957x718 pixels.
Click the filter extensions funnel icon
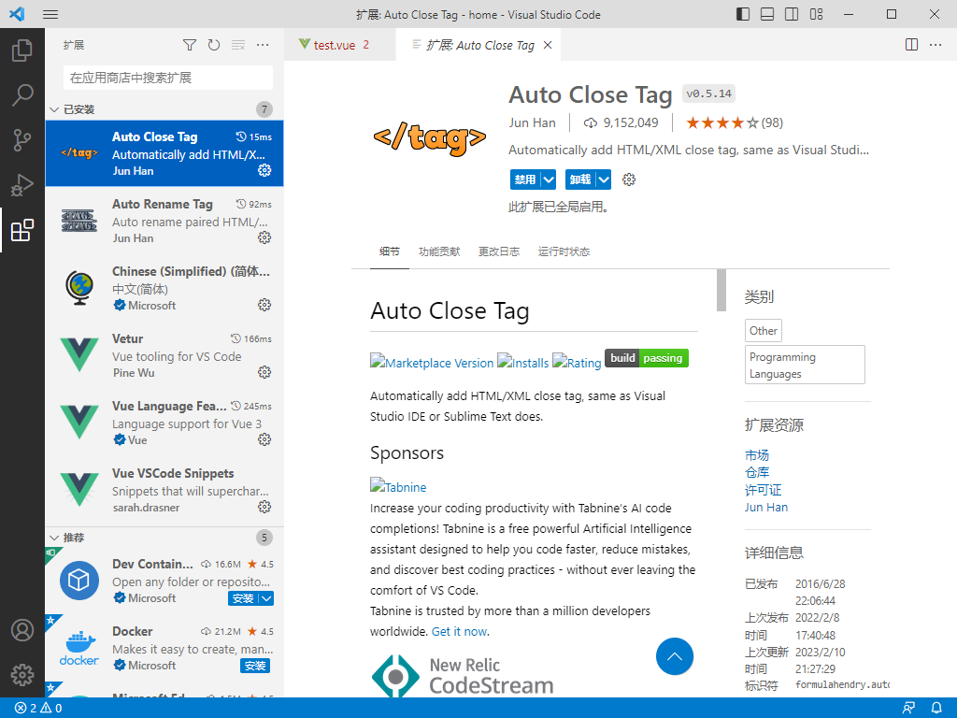(190, 45)
